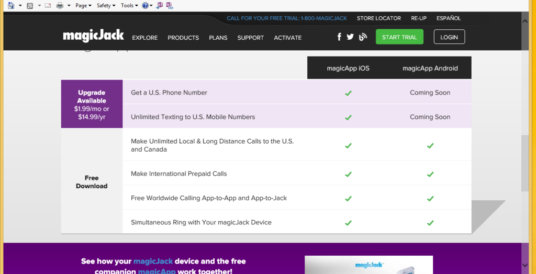Open the Twitter bird icon link

click(350, 37)
